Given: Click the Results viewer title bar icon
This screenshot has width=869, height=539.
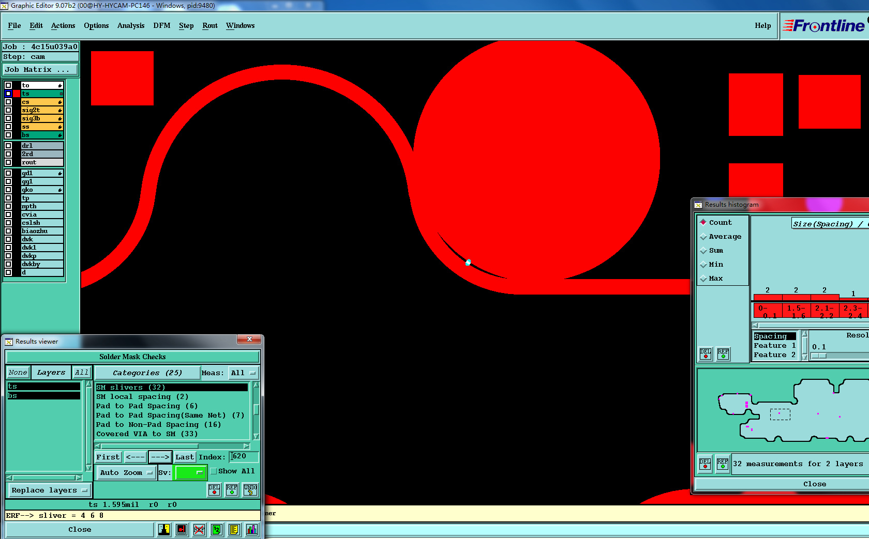Looking at the screenshot, I should pyautogui.click(x=9, y=342).
